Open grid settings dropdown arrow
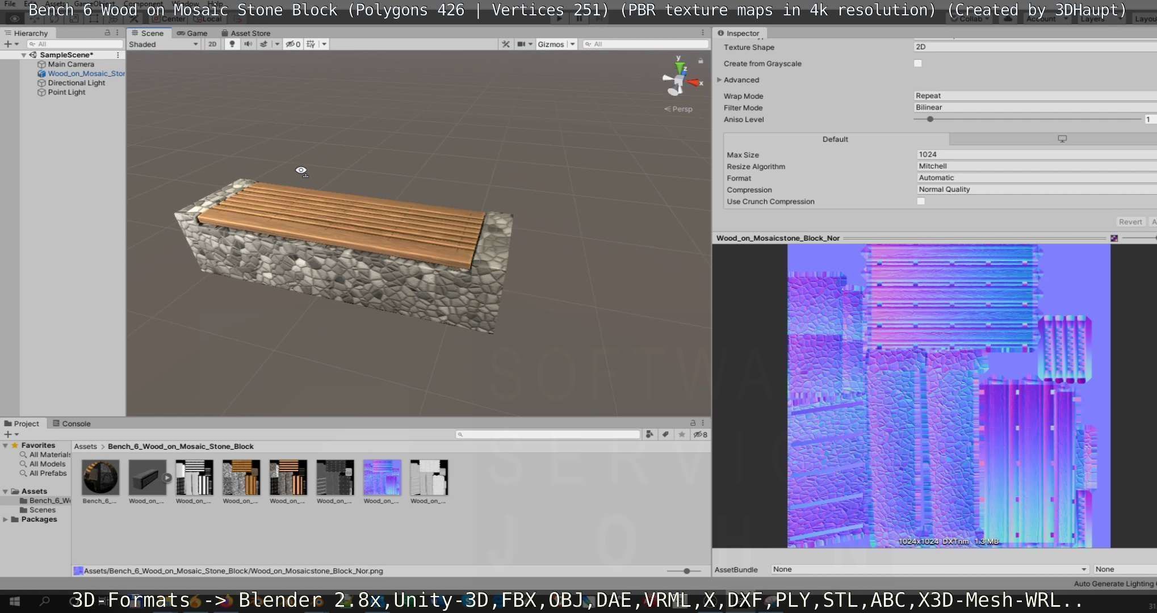Viewport: 1157px width, 613px height. click(x=324, y=44)
